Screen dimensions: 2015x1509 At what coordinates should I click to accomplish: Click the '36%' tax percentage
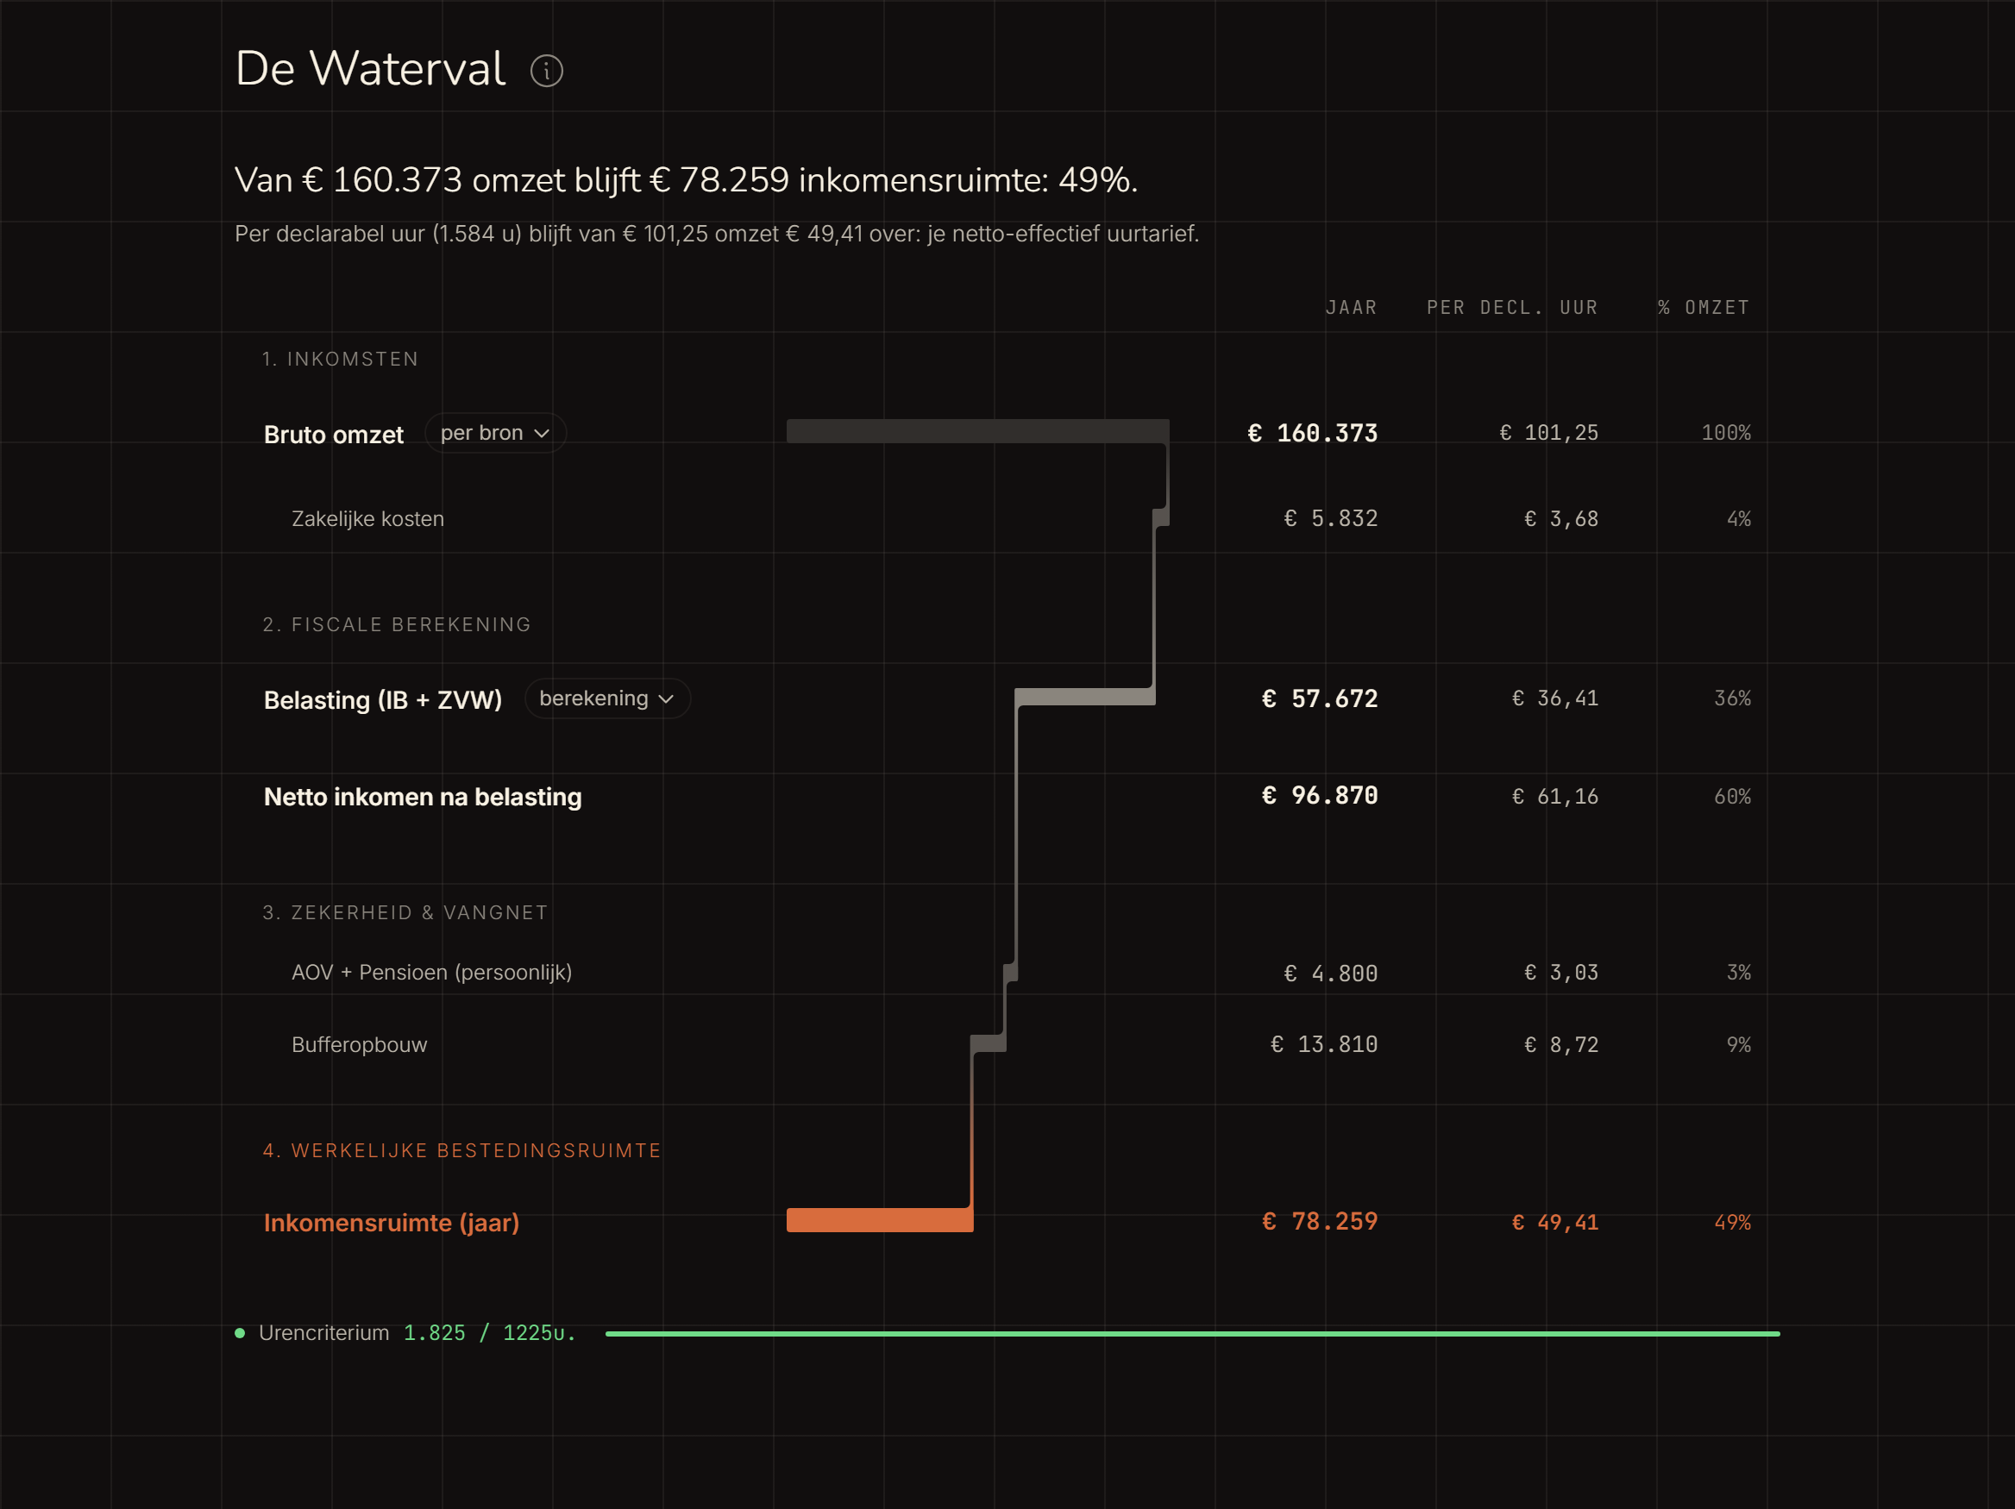(1732, 698)
